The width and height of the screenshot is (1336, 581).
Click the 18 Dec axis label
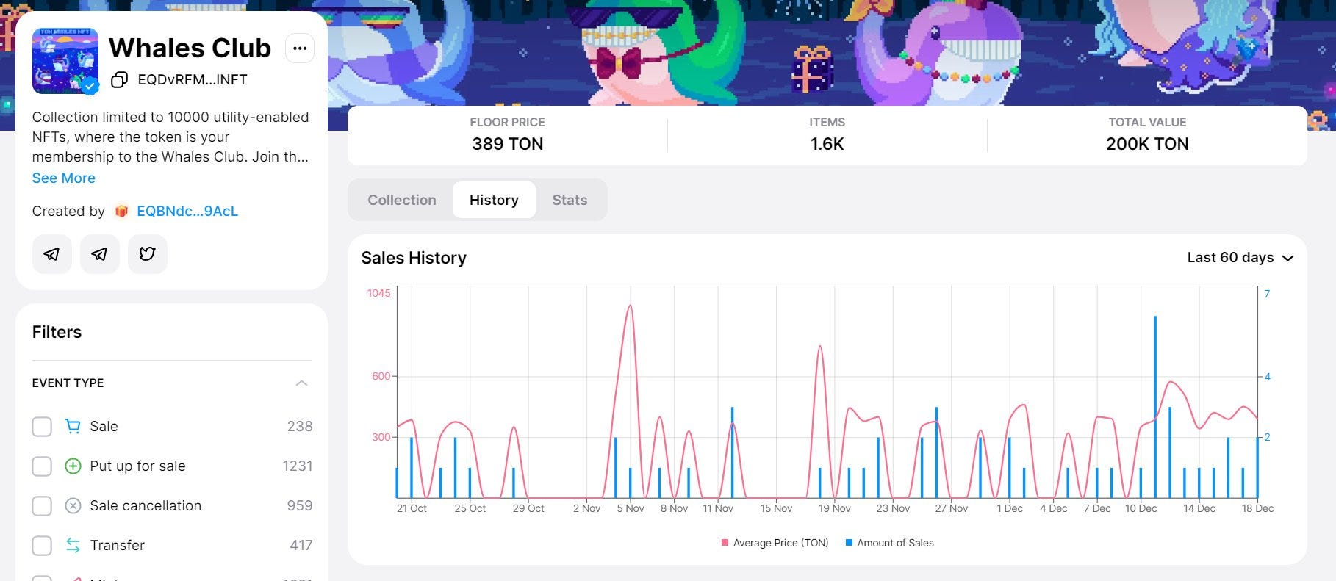coord(1257,508)
